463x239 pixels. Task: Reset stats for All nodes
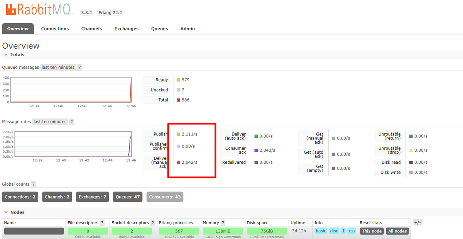(397, 231)
